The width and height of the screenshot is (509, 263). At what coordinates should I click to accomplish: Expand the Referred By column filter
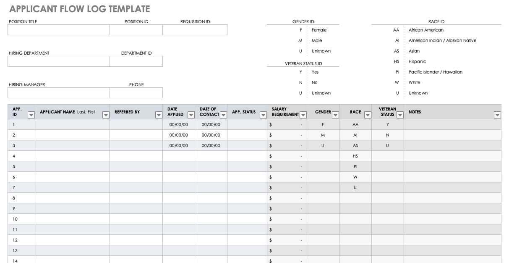tap(159, 115)
